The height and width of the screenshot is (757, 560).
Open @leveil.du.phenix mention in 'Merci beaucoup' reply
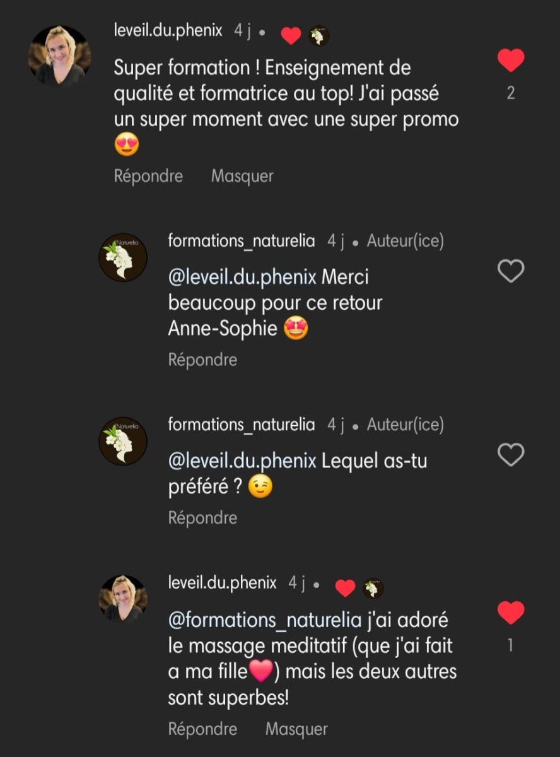pyautogui.click(x=242, y=277)
